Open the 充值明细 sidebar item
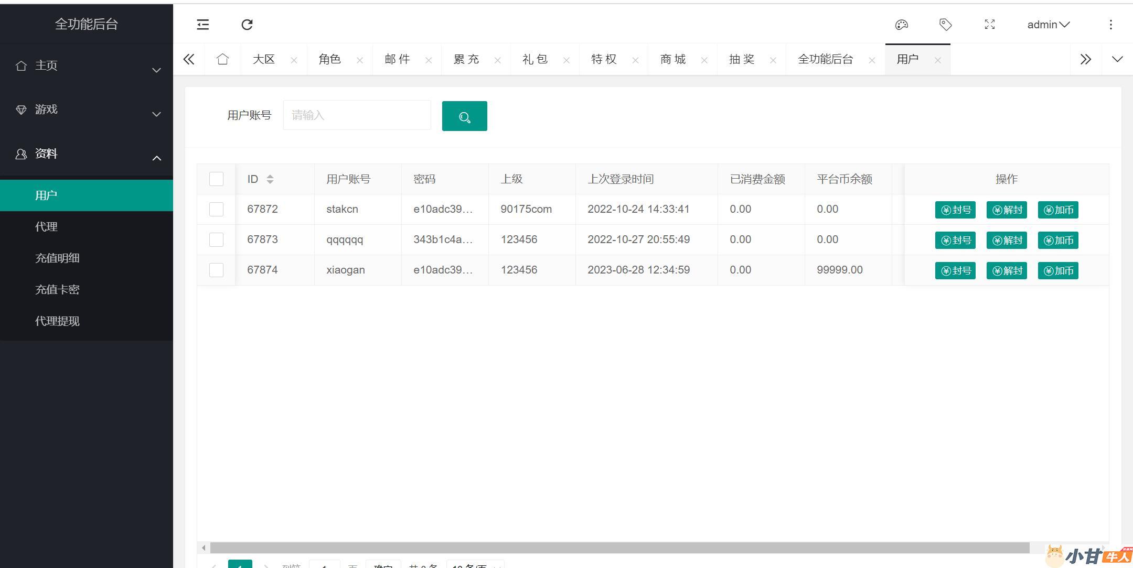Image resolution: width=1133 pixels, height=568 pixels. click(57, 258)
